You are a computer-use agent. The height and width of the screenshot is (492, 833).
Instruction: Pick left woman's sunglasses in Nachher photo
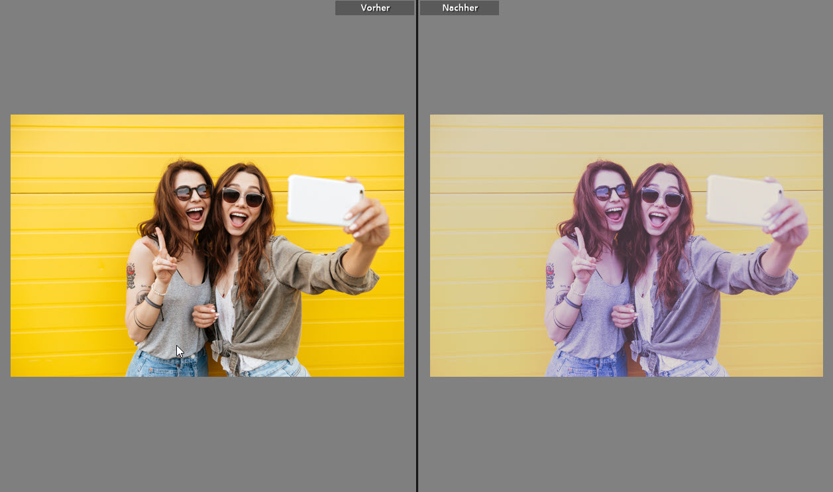[x=612, y=192]
